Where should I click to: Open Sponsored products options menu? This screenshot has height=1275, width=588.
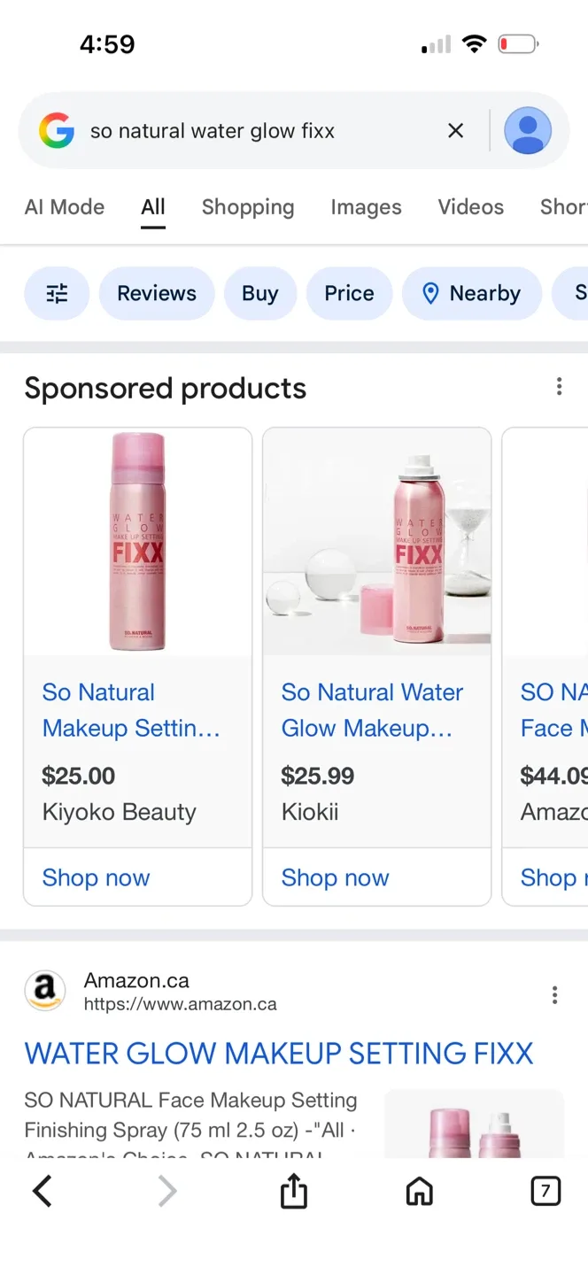click(x=559, y=387)
